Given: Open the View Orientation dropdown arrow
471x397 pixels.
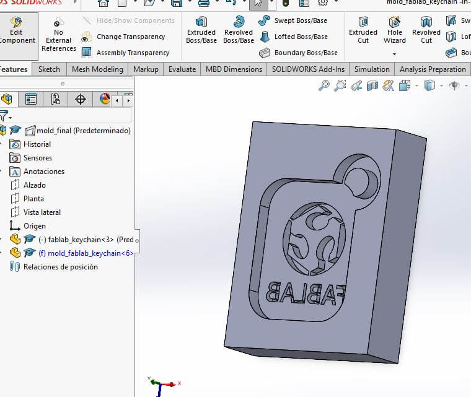Looking at the screenshot, I should (x=416, y=86).
